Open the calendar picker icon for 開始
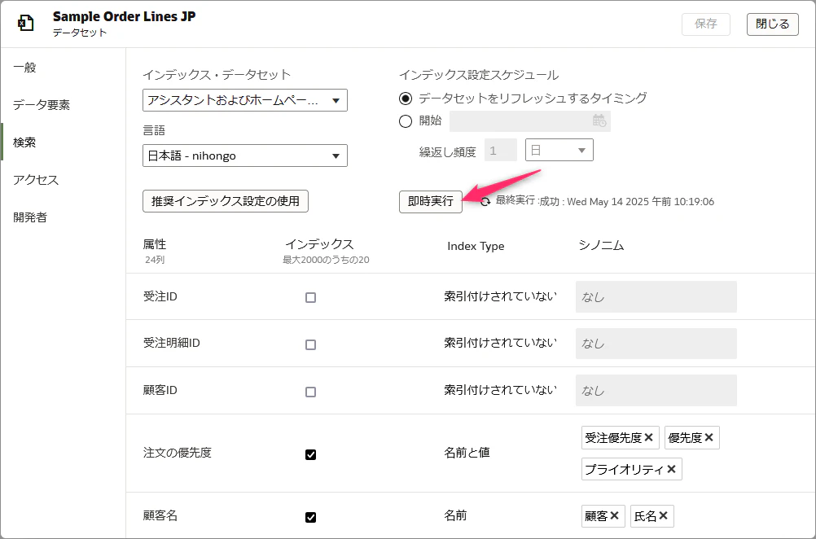Viewport: 816px width, 539px height. tap(599, 121)
